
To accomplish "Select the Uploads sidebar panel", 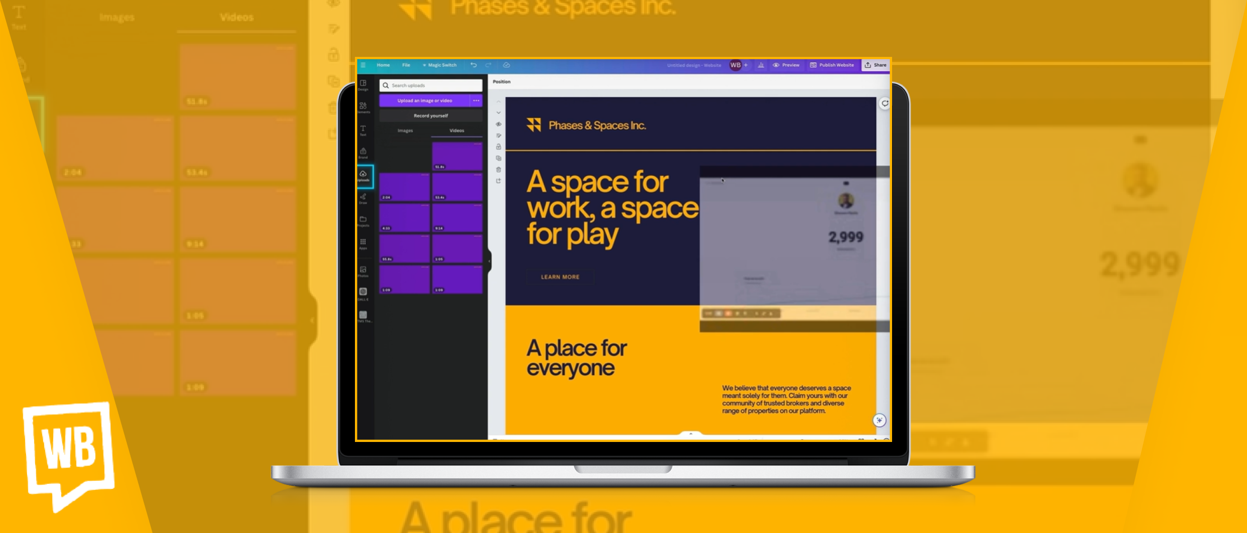I will point(363,176).
